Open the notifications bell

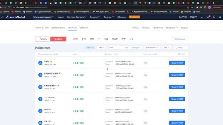(x=208, y=17)
